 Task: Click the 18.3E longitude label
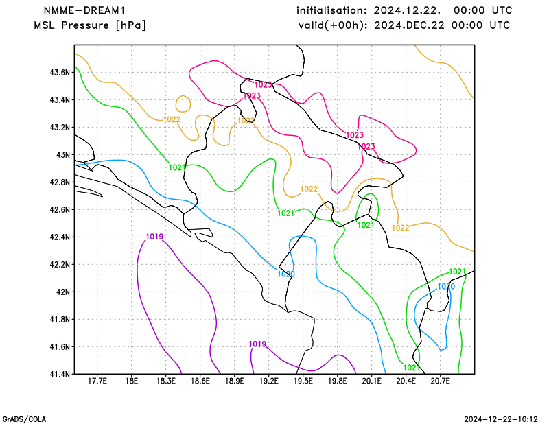(165, 381)
